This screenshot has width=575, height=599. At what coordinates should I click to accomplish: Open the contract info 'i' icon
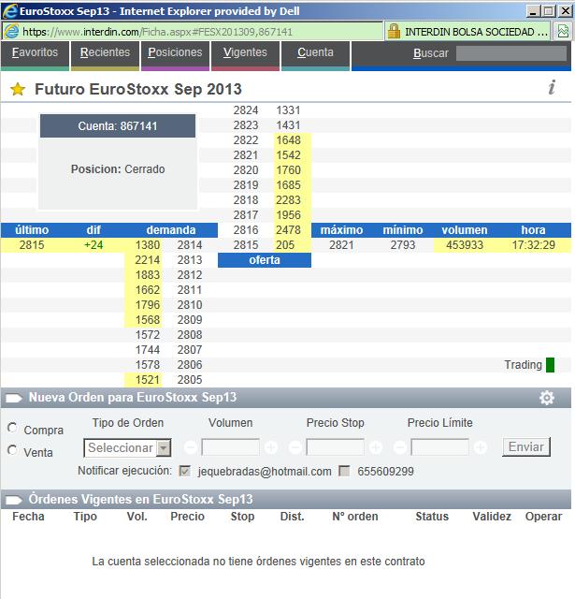coord(552,87)
